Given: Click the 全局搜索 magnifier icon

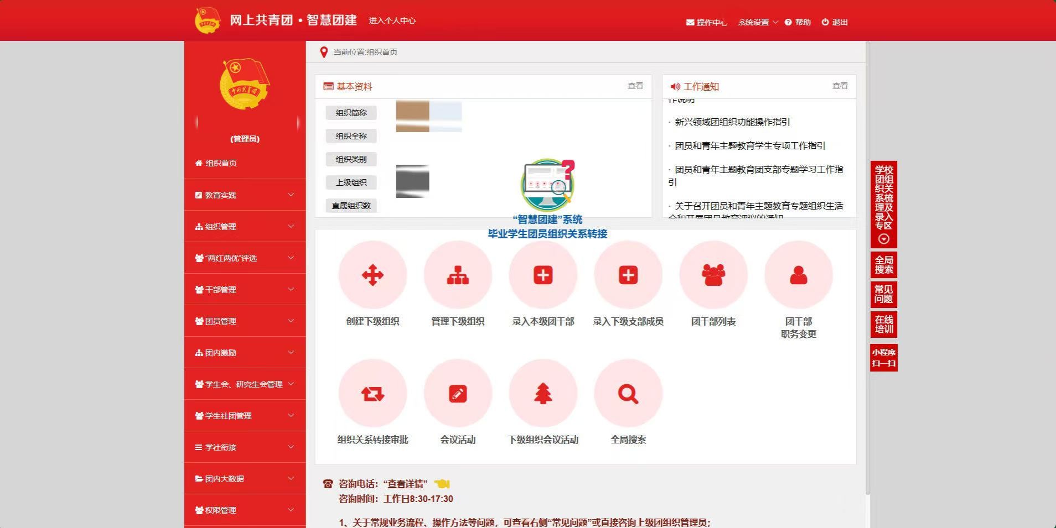Looking at the screenshot, I should click(x=628, y=394).
